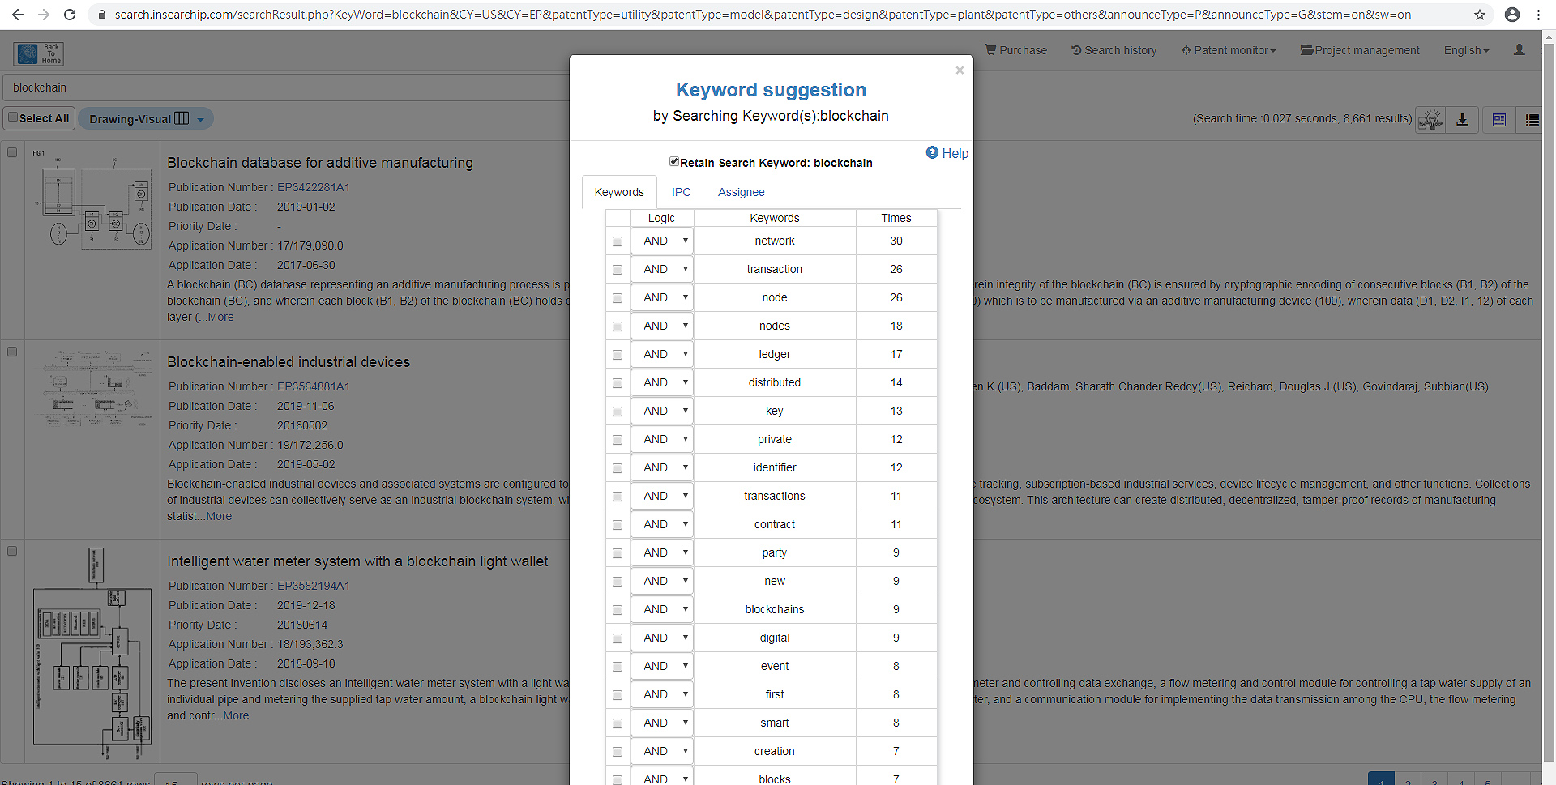The height and width of the screenshot is (785, 1556).
Task: Bookmark page with star icon
Action: click(x=1480, y=15)
